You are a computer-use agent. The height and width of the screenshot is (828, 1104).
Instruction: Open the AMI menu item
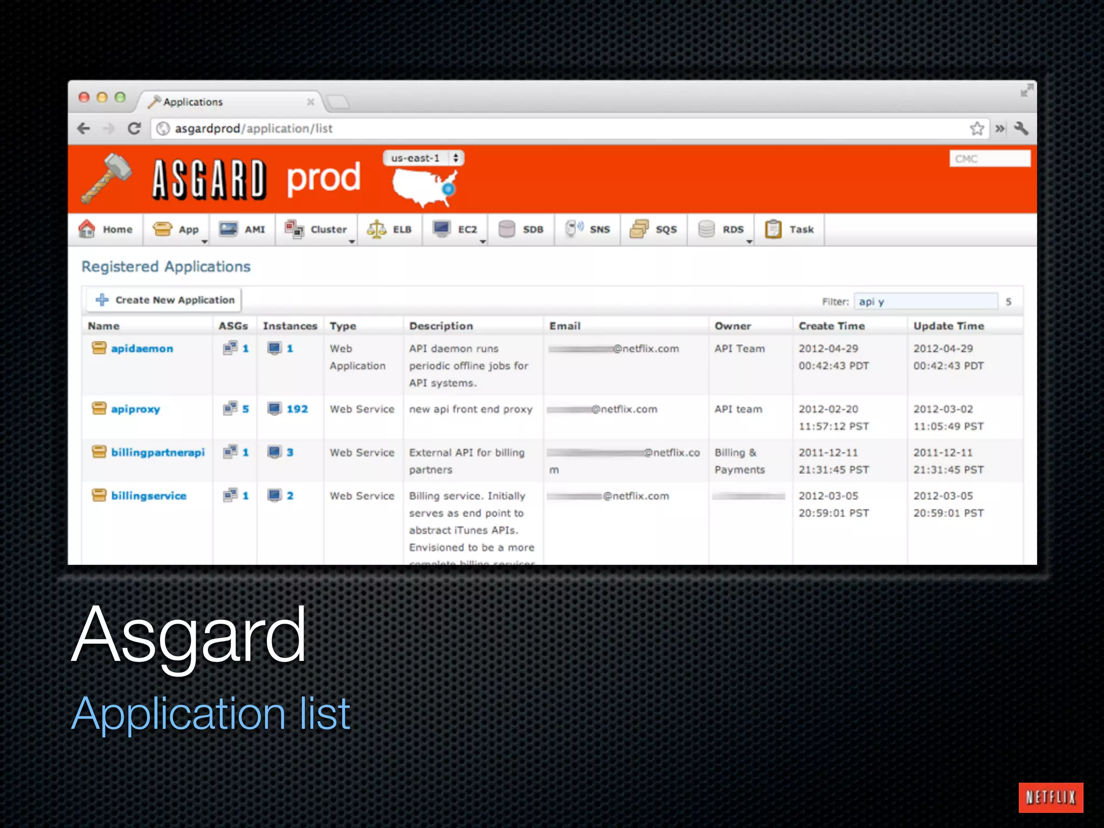pyautogui.click(x=243, y=230)
